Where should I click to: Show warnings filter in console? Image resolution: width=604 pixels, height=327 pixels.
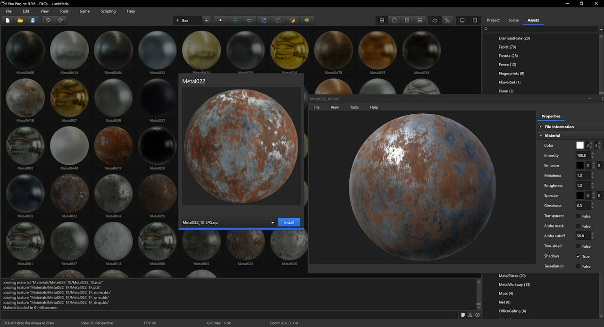[x=470, y=315]
